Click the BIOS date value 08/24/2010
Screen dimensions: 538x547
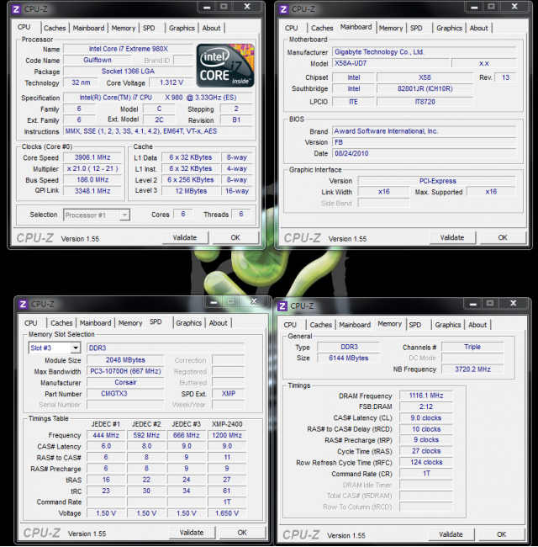pyautogui.click(x=424, y=153)
